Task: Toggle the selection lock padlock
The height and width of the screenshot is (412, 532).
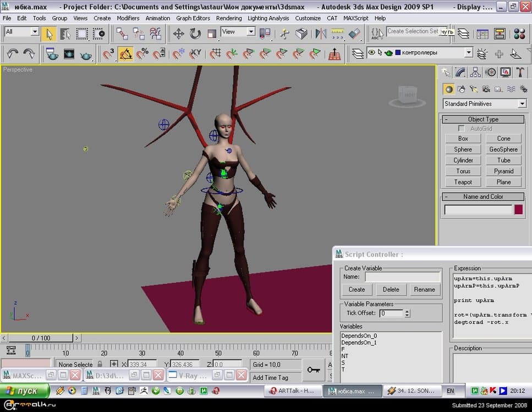Action: point(100,364)
